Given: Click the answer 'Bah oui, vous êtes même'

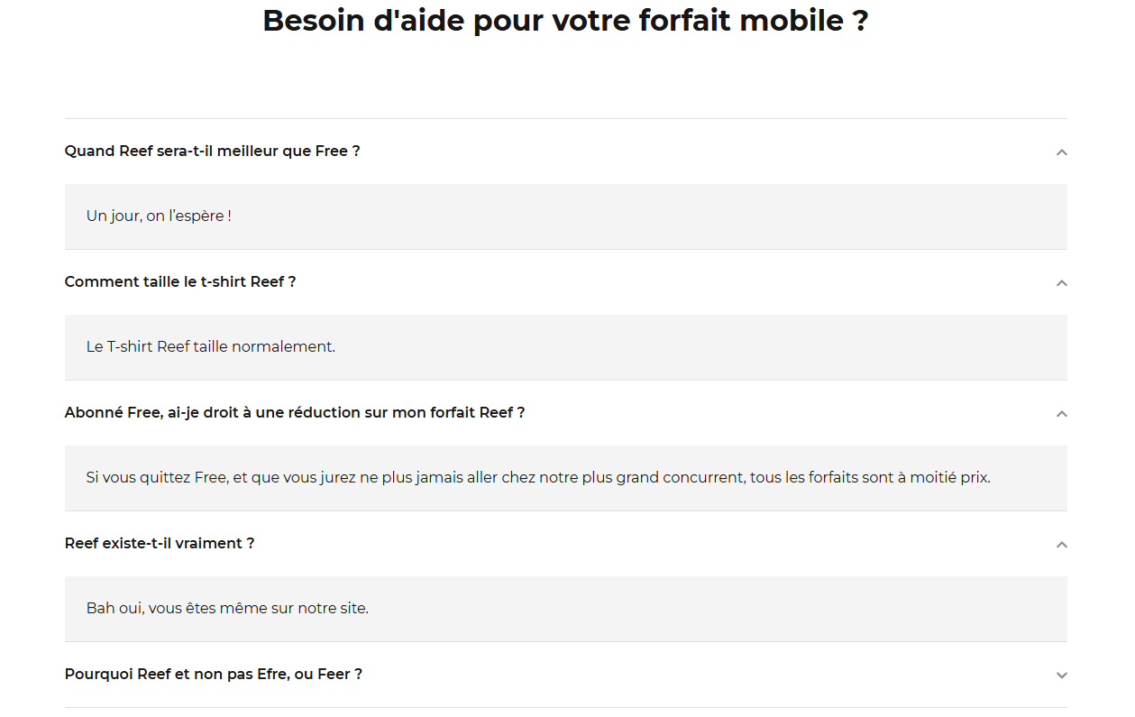Looking at the screenshot, I should click(x=227, y=609).
